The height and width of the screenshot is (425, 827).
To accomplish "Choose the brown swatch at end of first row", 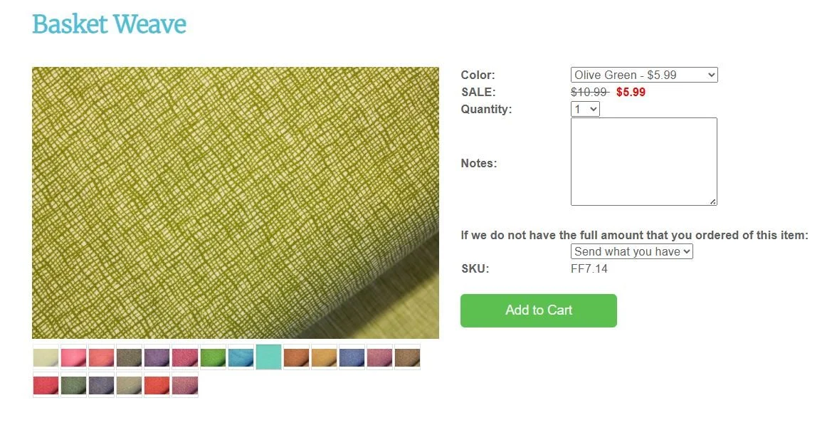I will 408,357.
